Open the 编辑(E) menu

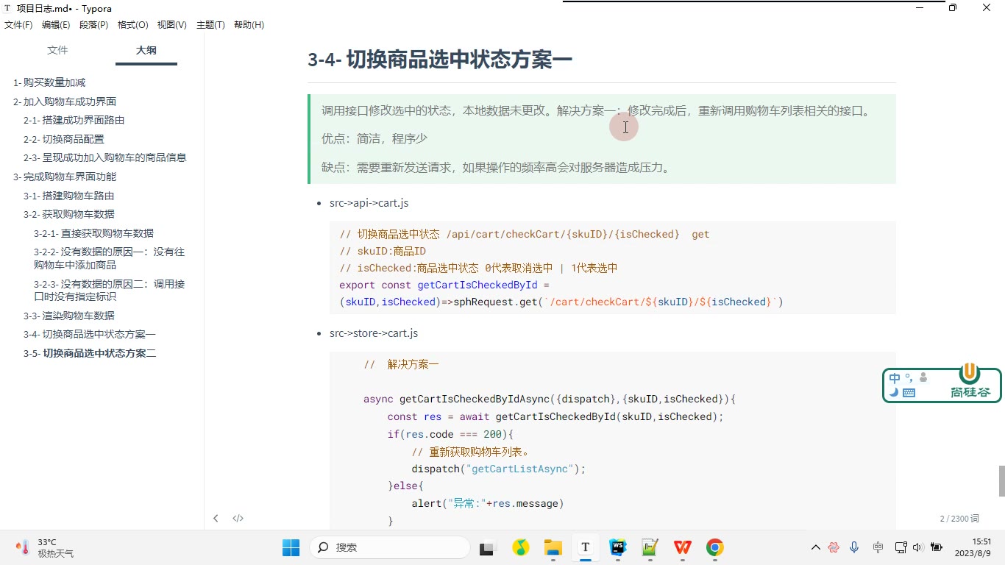tap(56, 25)
